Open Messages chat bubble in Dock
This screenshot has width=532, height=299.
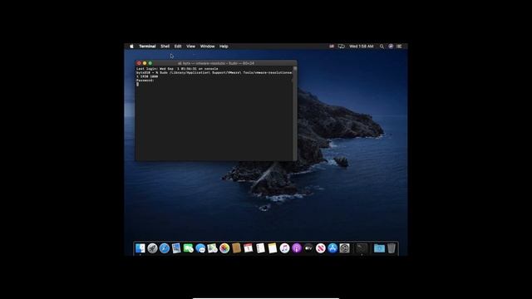[x=200, y=248]
